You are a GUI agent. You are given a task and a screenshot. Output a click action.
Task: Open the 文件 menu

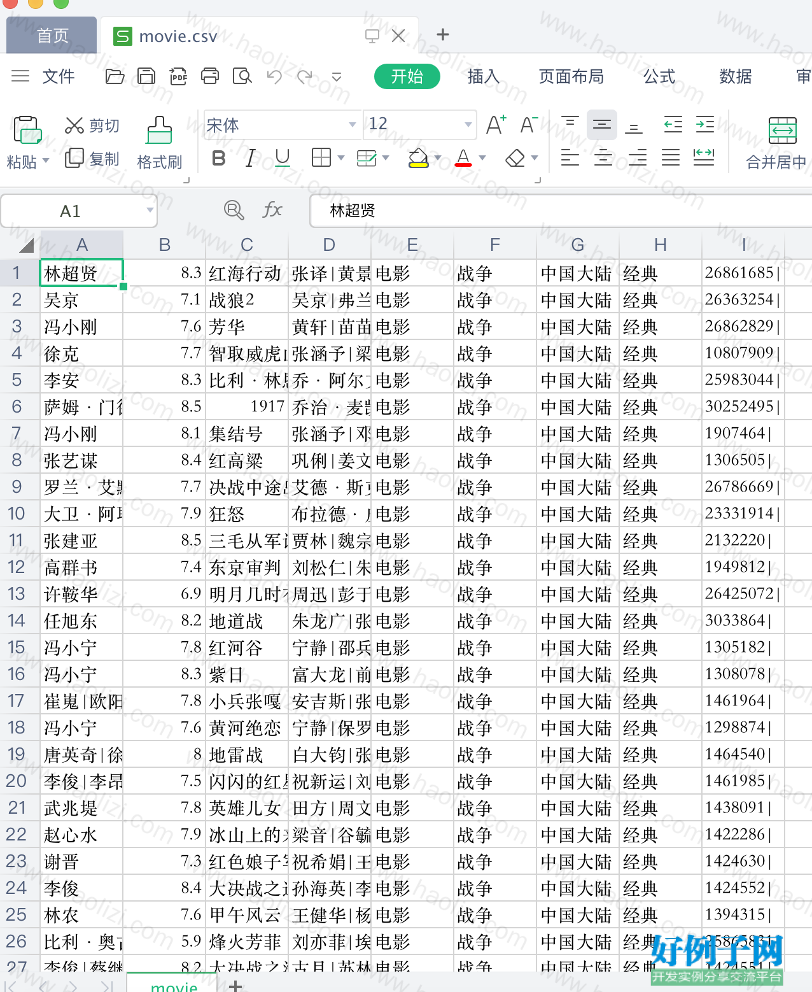click(58, 76)
